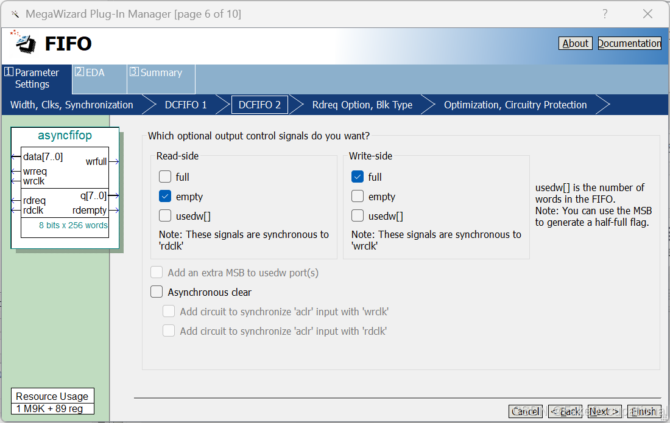The height and width of the screenshot is (423, 670).
Task: Enable Write-side usedw[] checkbox
Action: (358, 216)
